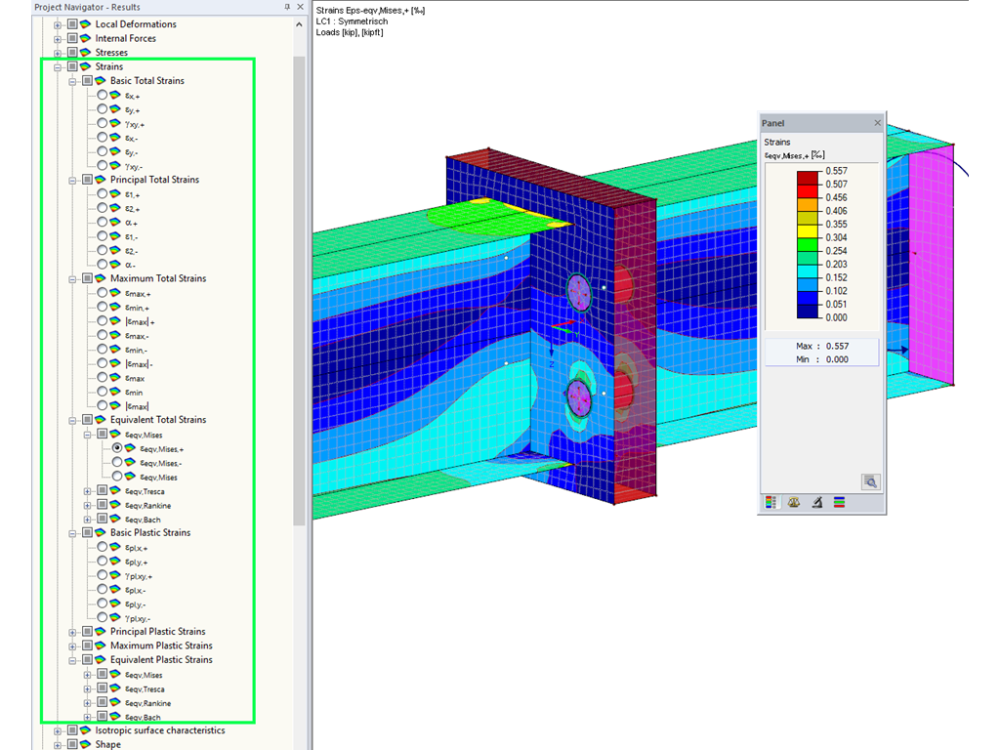
Task: Select the Internal Forces result category icon
Action: (85, 38)
